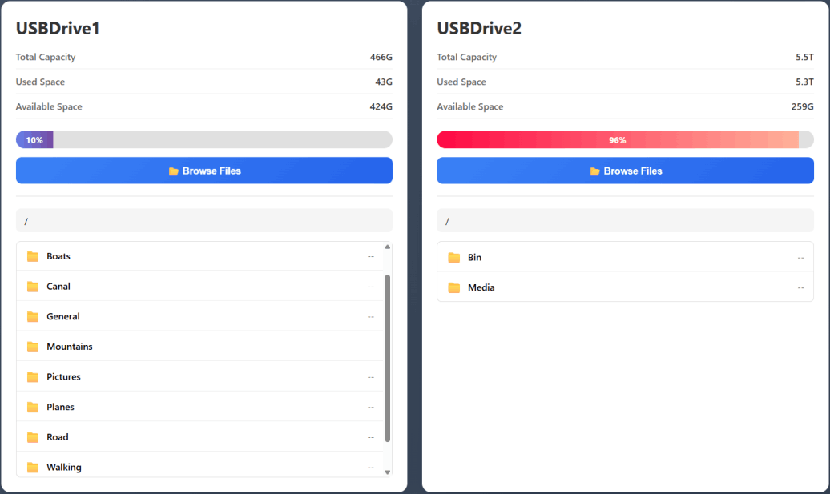The image size is (830, 494).
Task: Click the Mountains folder icon
Action: point(33,347)
